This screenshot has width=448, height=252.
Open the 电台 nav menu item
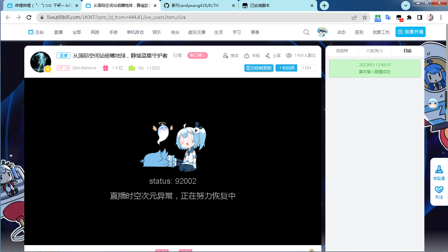[175, 32]
